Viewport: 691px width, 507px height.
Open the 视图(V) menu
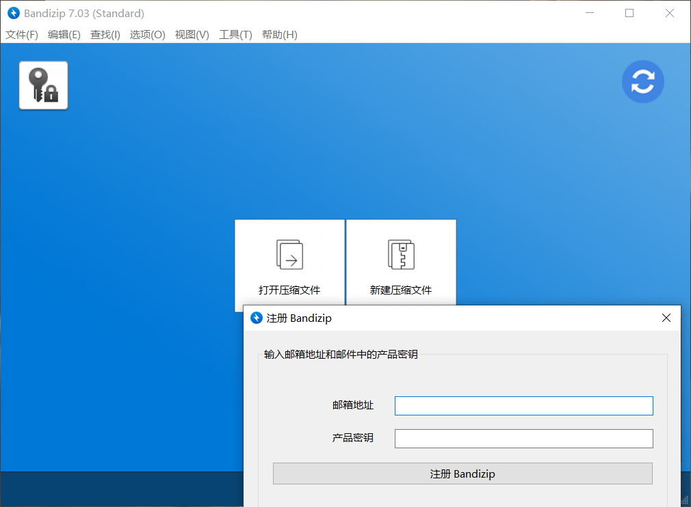tap(192, 34)
